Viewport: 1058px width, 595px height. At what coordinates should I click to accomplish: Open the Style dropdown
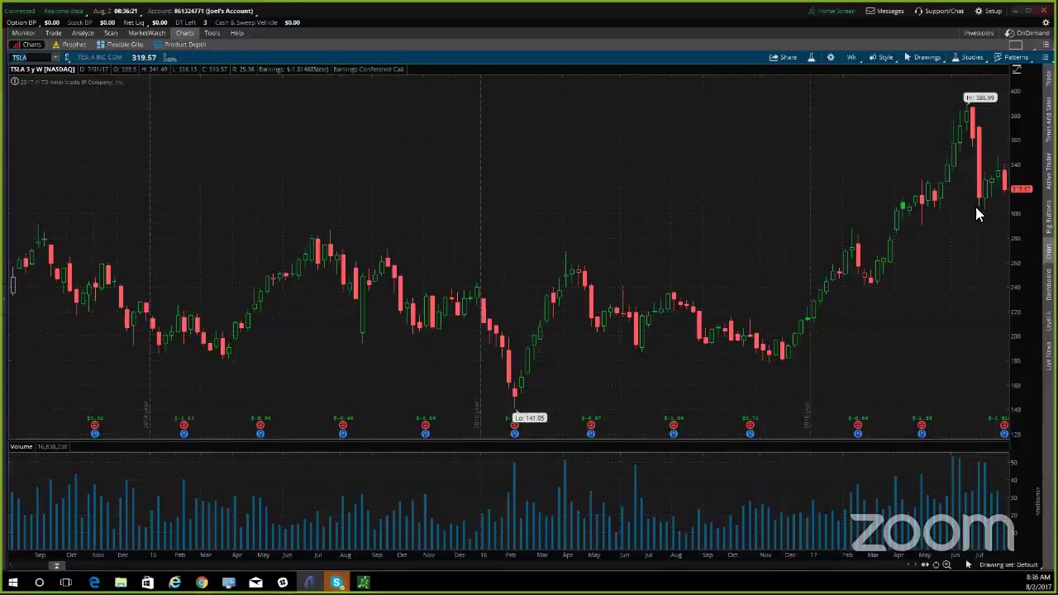(x=881, y=58)
